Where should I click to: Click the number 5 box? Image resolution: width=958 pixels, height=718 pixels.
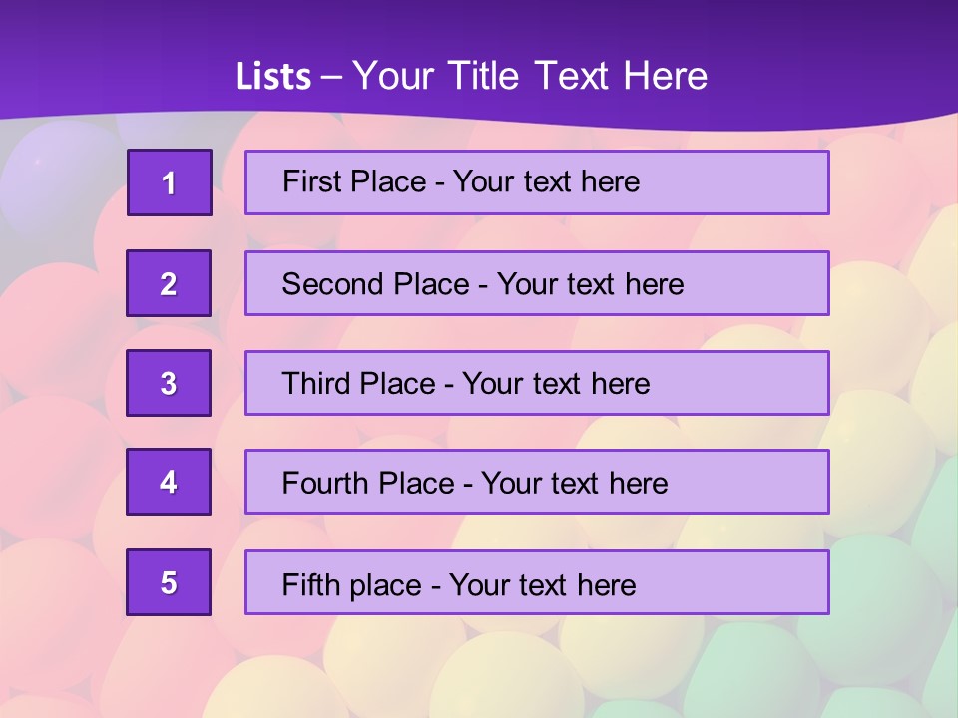(x=169, y=582)
